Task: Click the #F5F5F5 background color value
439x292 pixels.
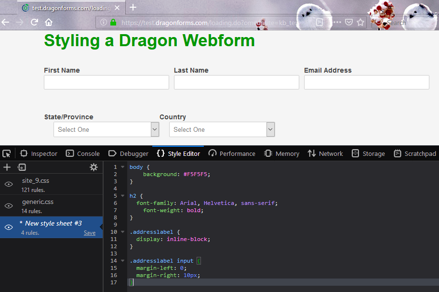Action: pos(197,174)
